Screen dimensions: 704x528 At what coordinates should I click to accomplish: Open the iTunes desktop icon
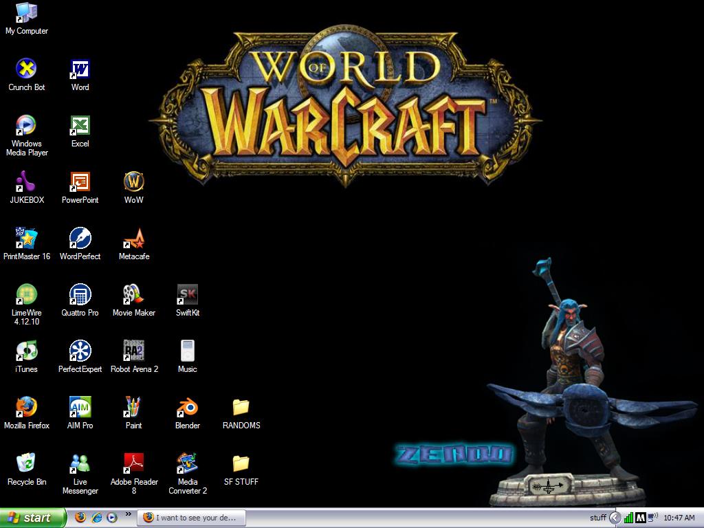pos(26,351)
